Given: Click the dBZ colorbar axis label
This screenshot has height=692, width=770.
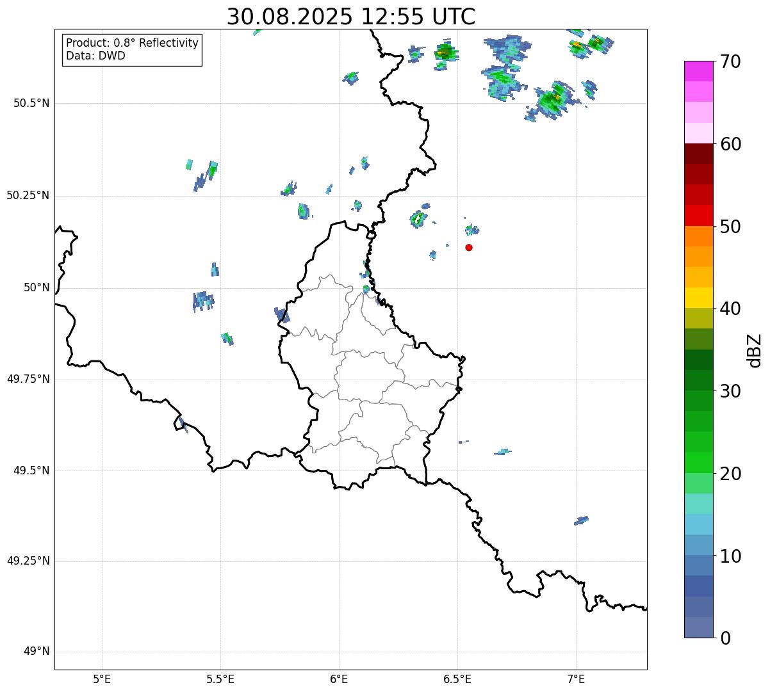Looking at the screenshot, I should (755, 350).
